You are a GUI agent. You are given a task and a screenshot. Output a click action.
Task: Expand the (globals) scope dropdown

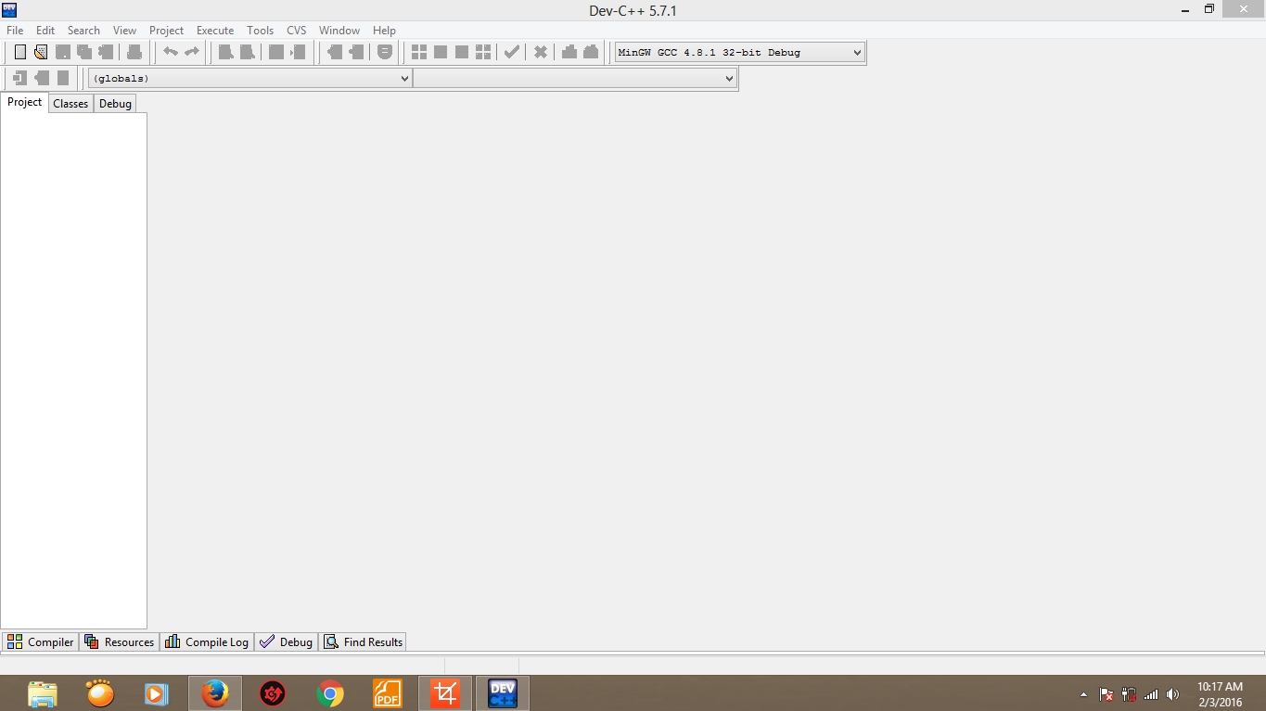point(250,79)
